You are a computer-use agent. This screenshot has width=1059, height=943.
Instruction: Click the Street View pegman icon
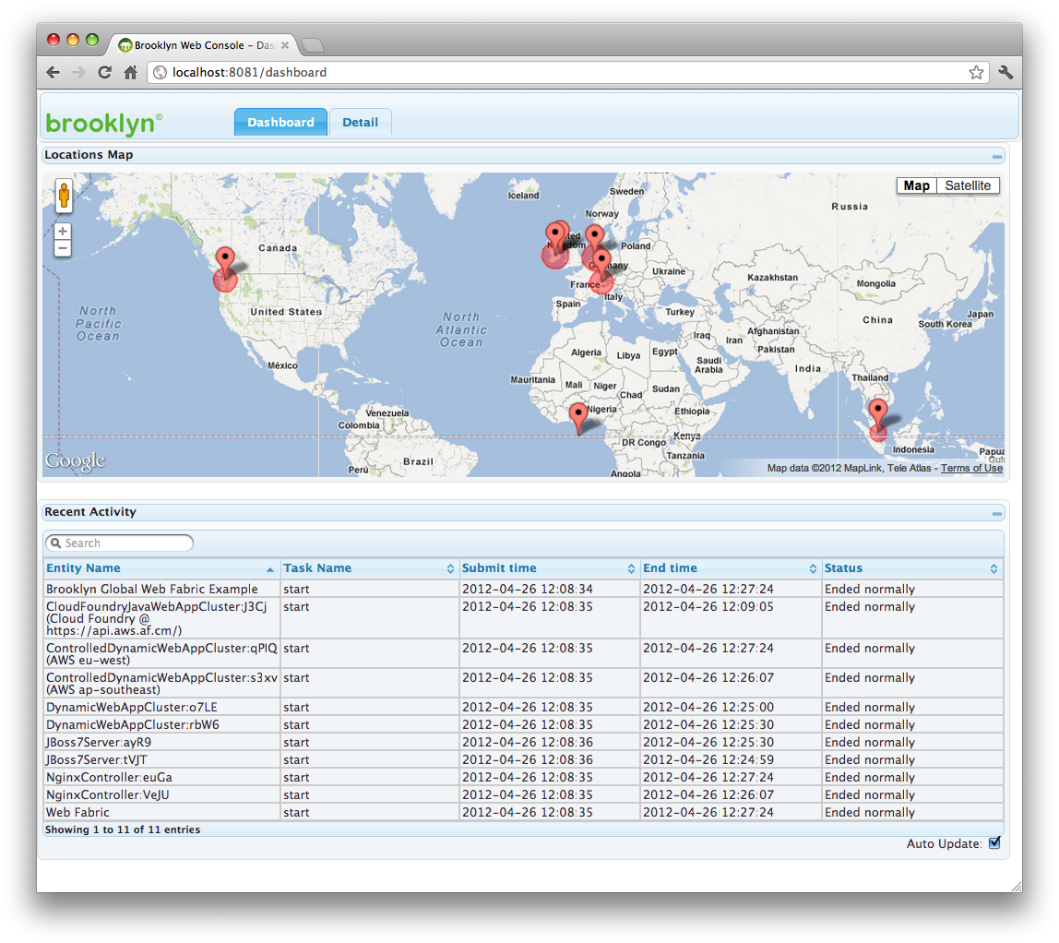tap(64, 196)
